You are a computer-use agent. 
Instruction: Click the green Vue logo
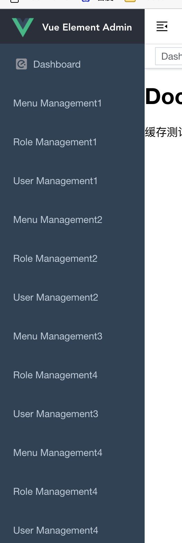23,27
